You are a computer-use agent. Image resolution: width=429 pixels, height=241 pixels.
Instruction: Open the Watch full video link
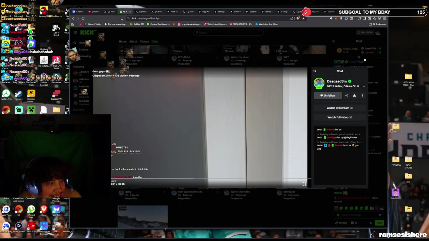click(340, 117)
